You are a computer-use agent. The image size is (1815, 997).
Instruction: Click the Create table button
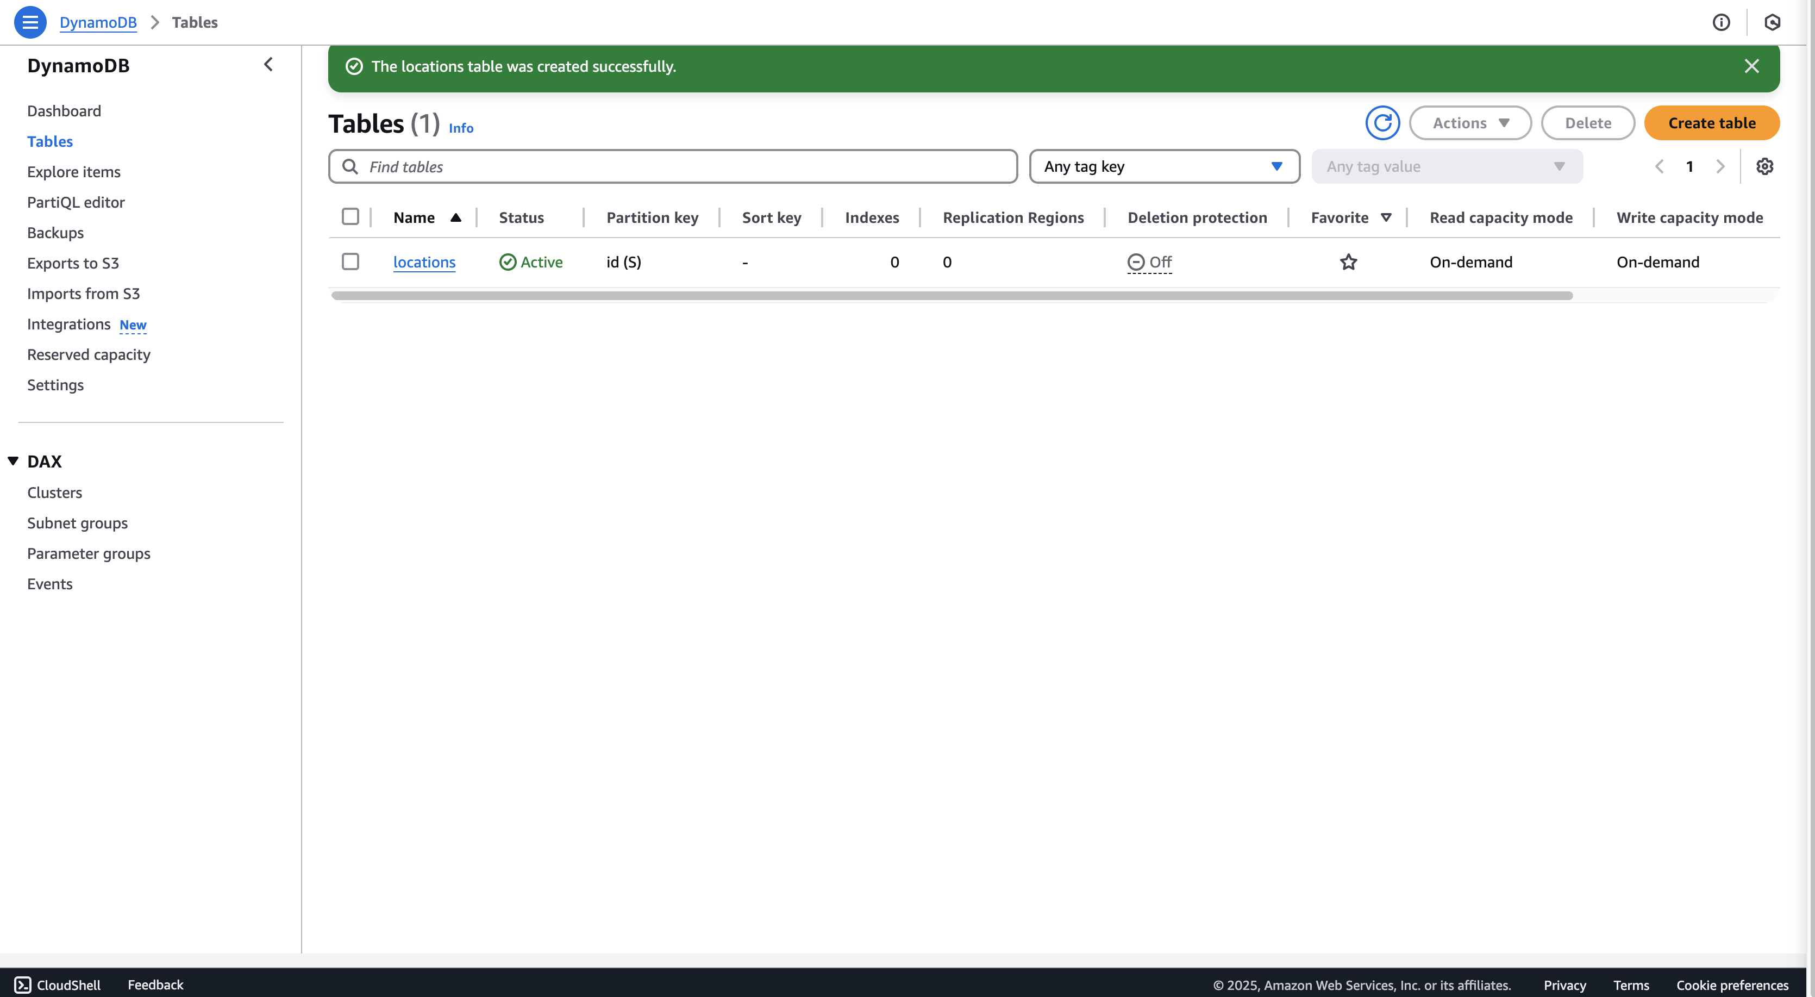(1711, 123)
